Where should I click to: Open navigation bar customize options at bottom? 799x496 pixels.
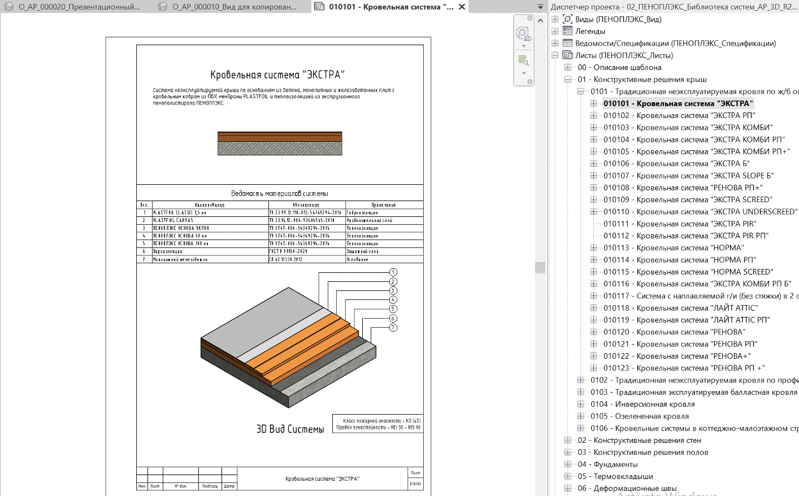pos(529,82)
